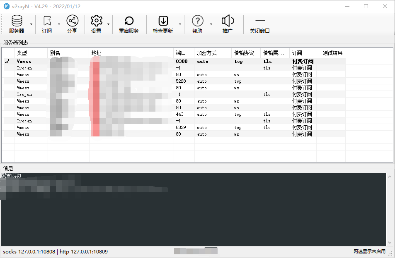Screen dimensions: 395x258
Task: Click the bold 付费订阅 cell in first row
Action: click(303, 61)
